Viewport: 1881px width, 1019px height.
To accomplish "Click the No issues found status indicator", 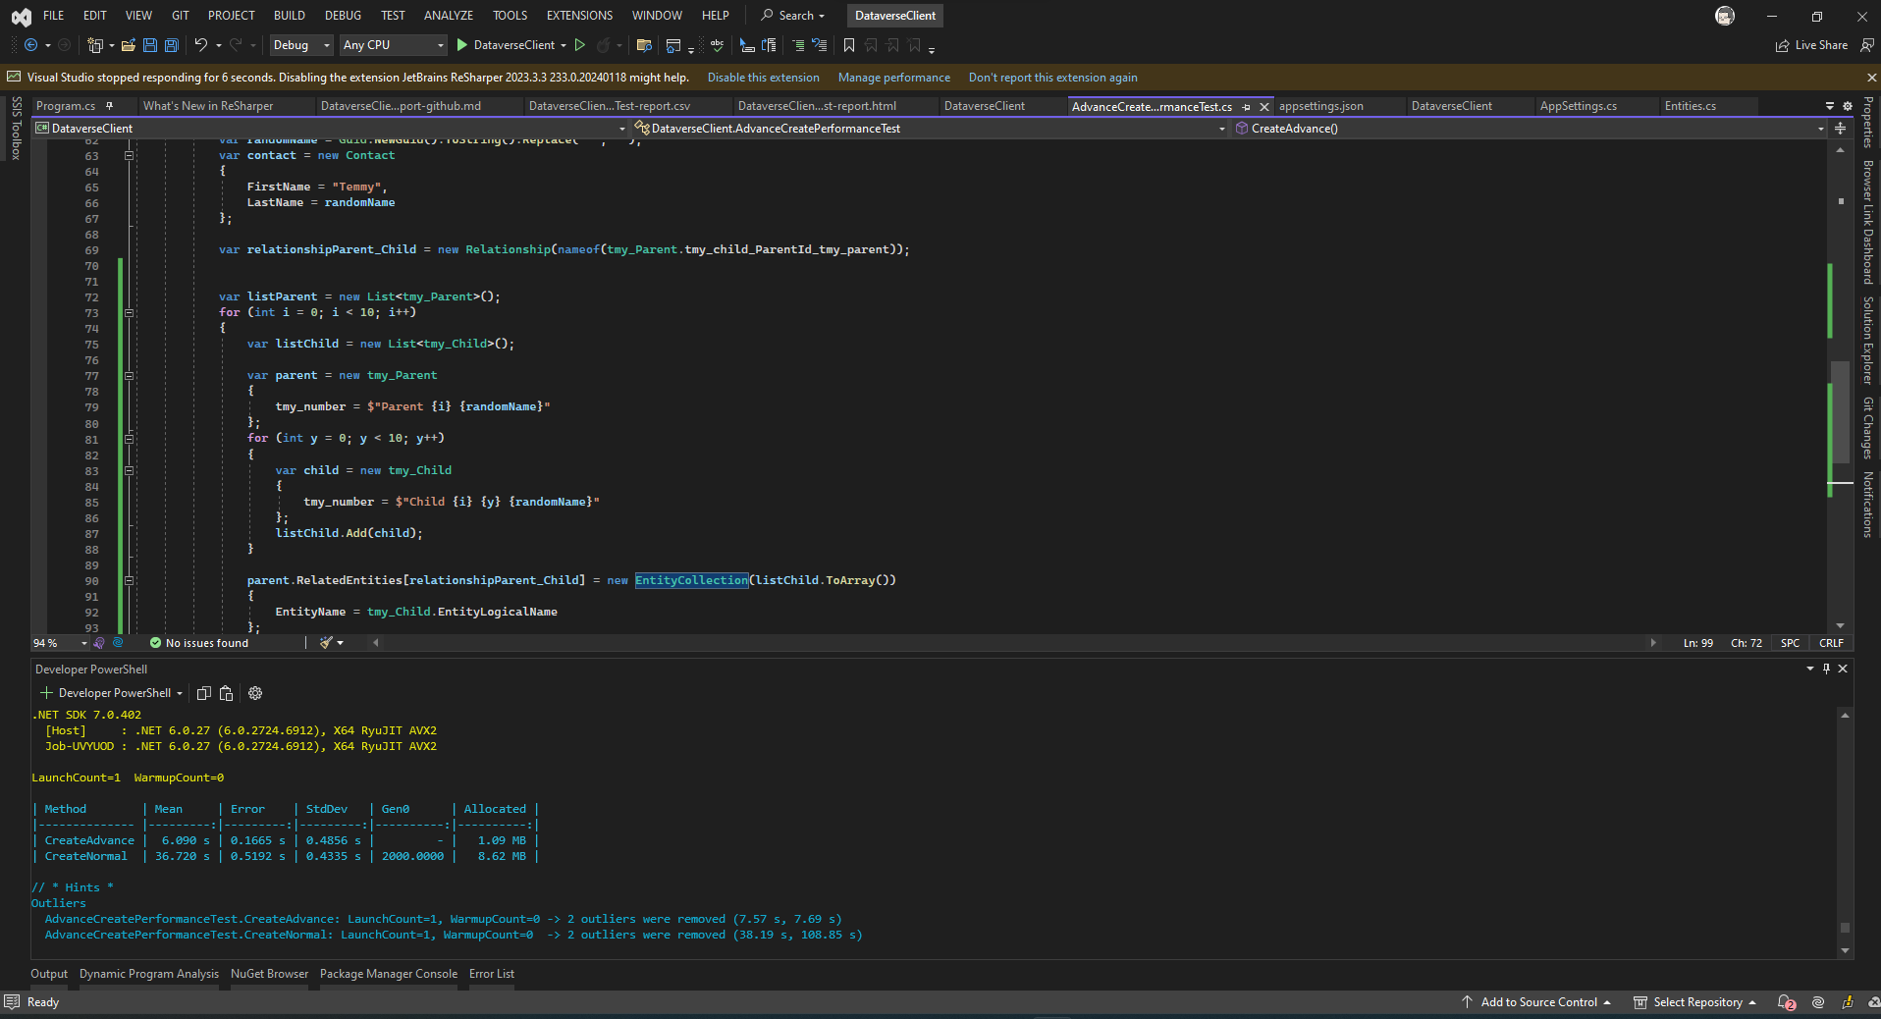I will [x=199, y=643].
